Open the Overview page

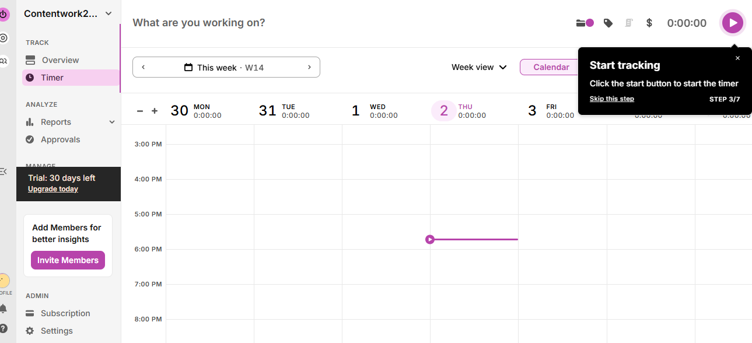point(60,60)
